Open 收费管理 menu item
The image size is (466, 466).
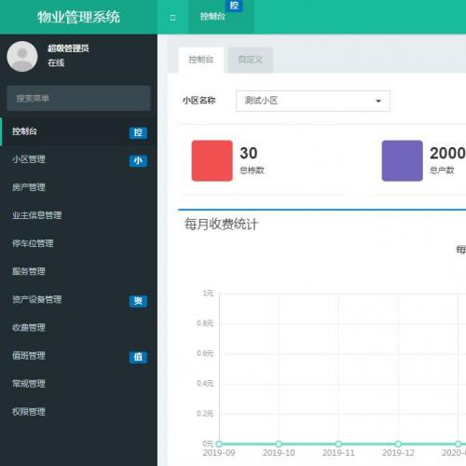coord(78,327)
